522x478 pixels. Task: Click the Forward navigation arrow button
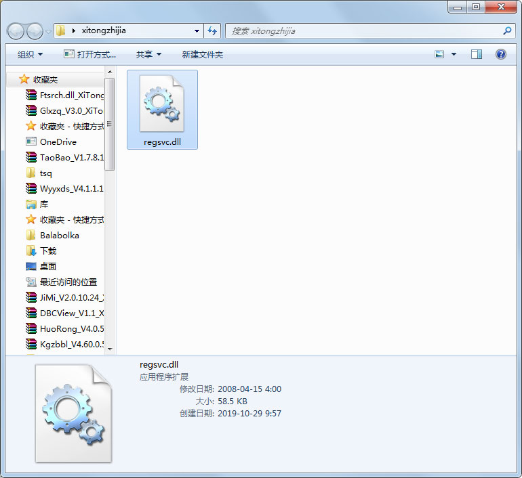click(x=35, y=31)
